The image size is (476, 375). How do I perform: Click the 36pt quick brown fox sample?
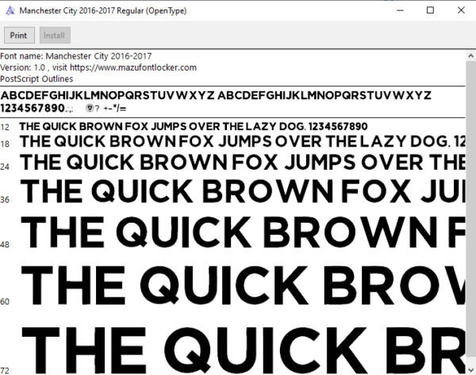[x=243, y=191]
